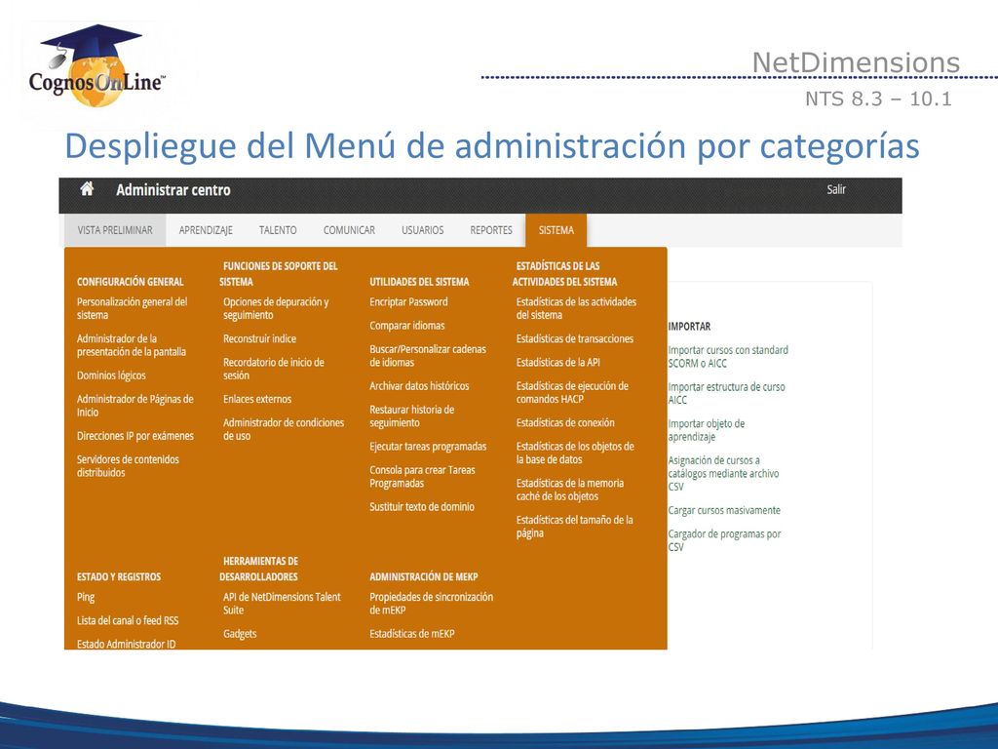Click Cargar cursos masivamente
Viewport: 998px width, 749px height.
tap(724, 511)
